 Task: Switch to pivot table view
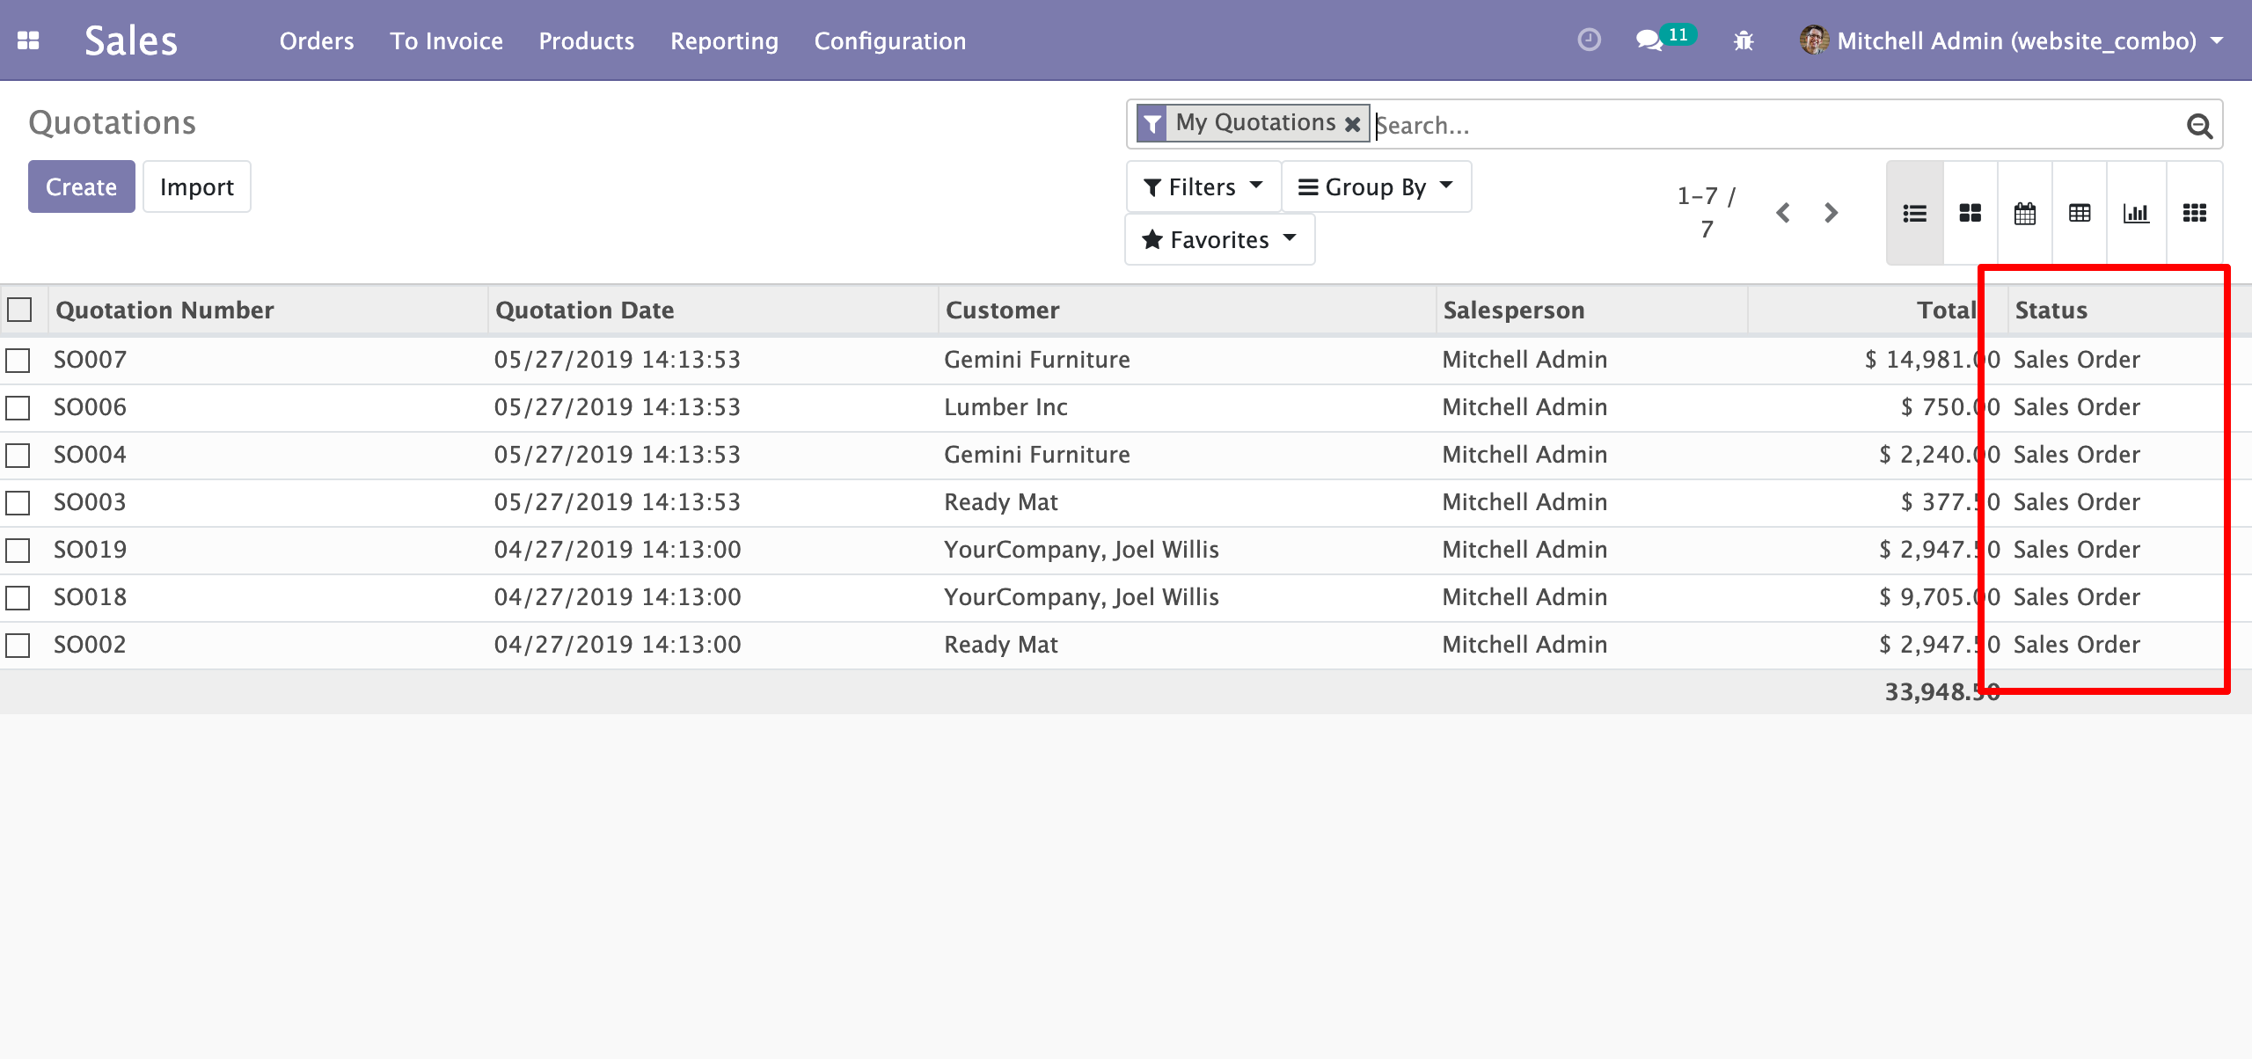[x=2080, y=213]
